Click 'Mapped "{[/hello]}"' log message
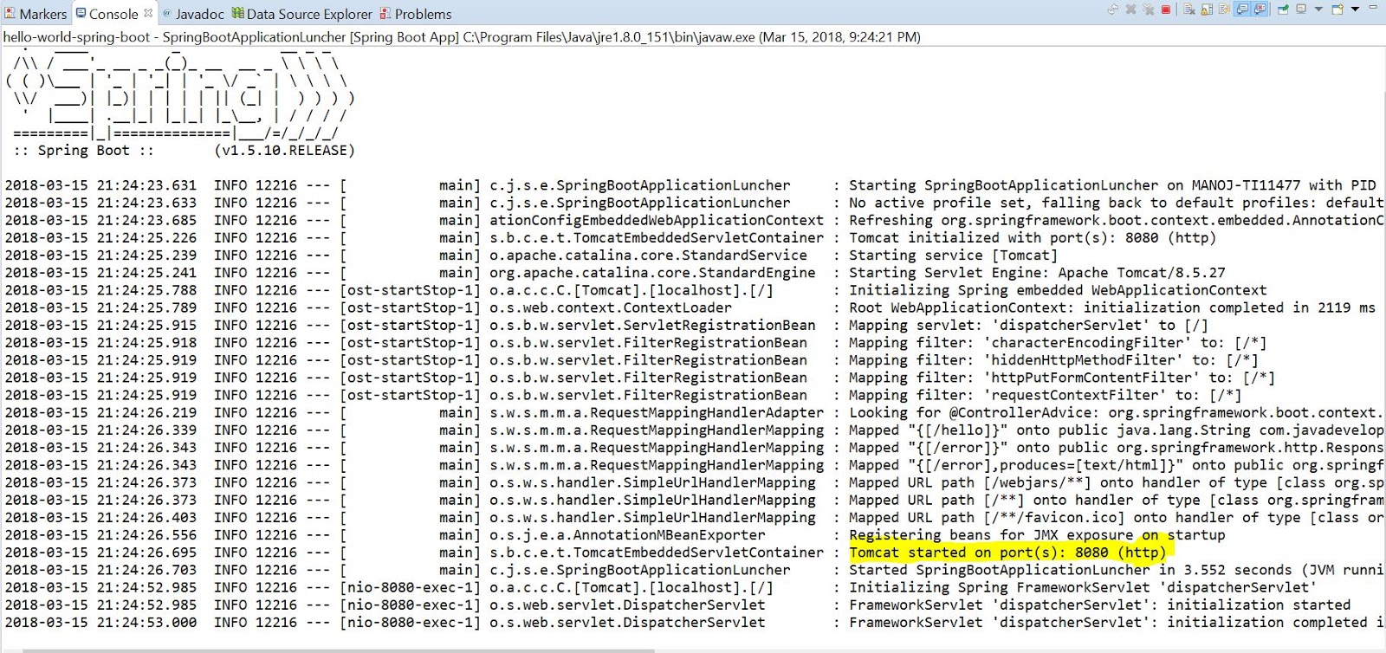The image size is (1386, 653). tap(1117, 430)
